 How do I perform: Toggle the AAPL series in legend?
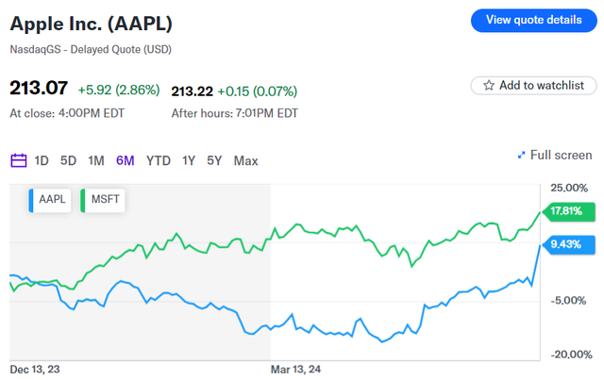click(x=50, y=200)
